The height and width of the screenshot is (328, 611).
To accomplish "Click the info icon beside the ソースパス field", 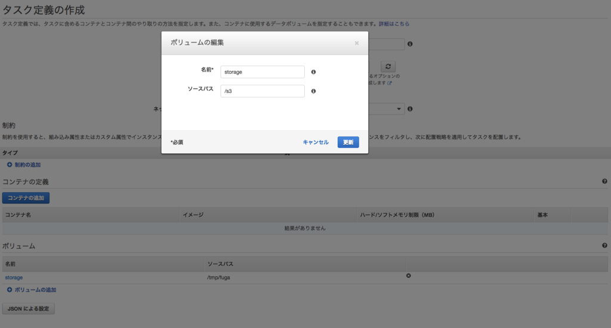I will pyautogui.click(x=313, y=91).
